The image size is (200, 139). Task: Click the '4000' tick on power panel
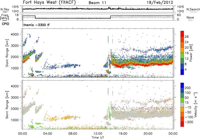pos(14,34)
